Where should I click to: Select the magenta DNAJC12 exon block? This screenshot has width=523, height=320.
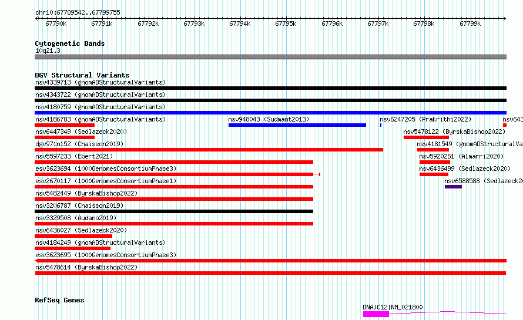tap(376, 314)
